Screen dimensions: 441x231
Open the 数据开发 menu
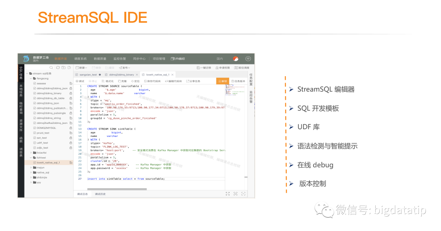point(61,59)
